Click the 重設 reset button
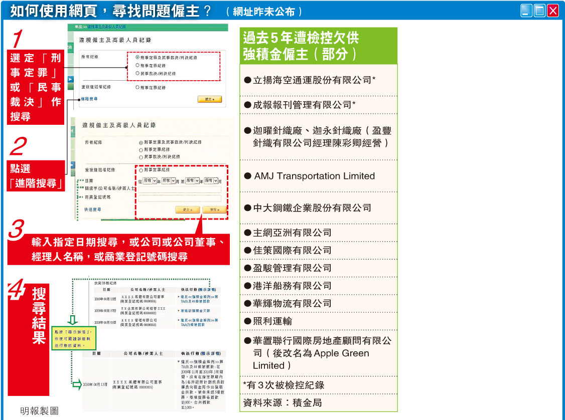Viewport: 565px width, 420px height. point(214,209)
